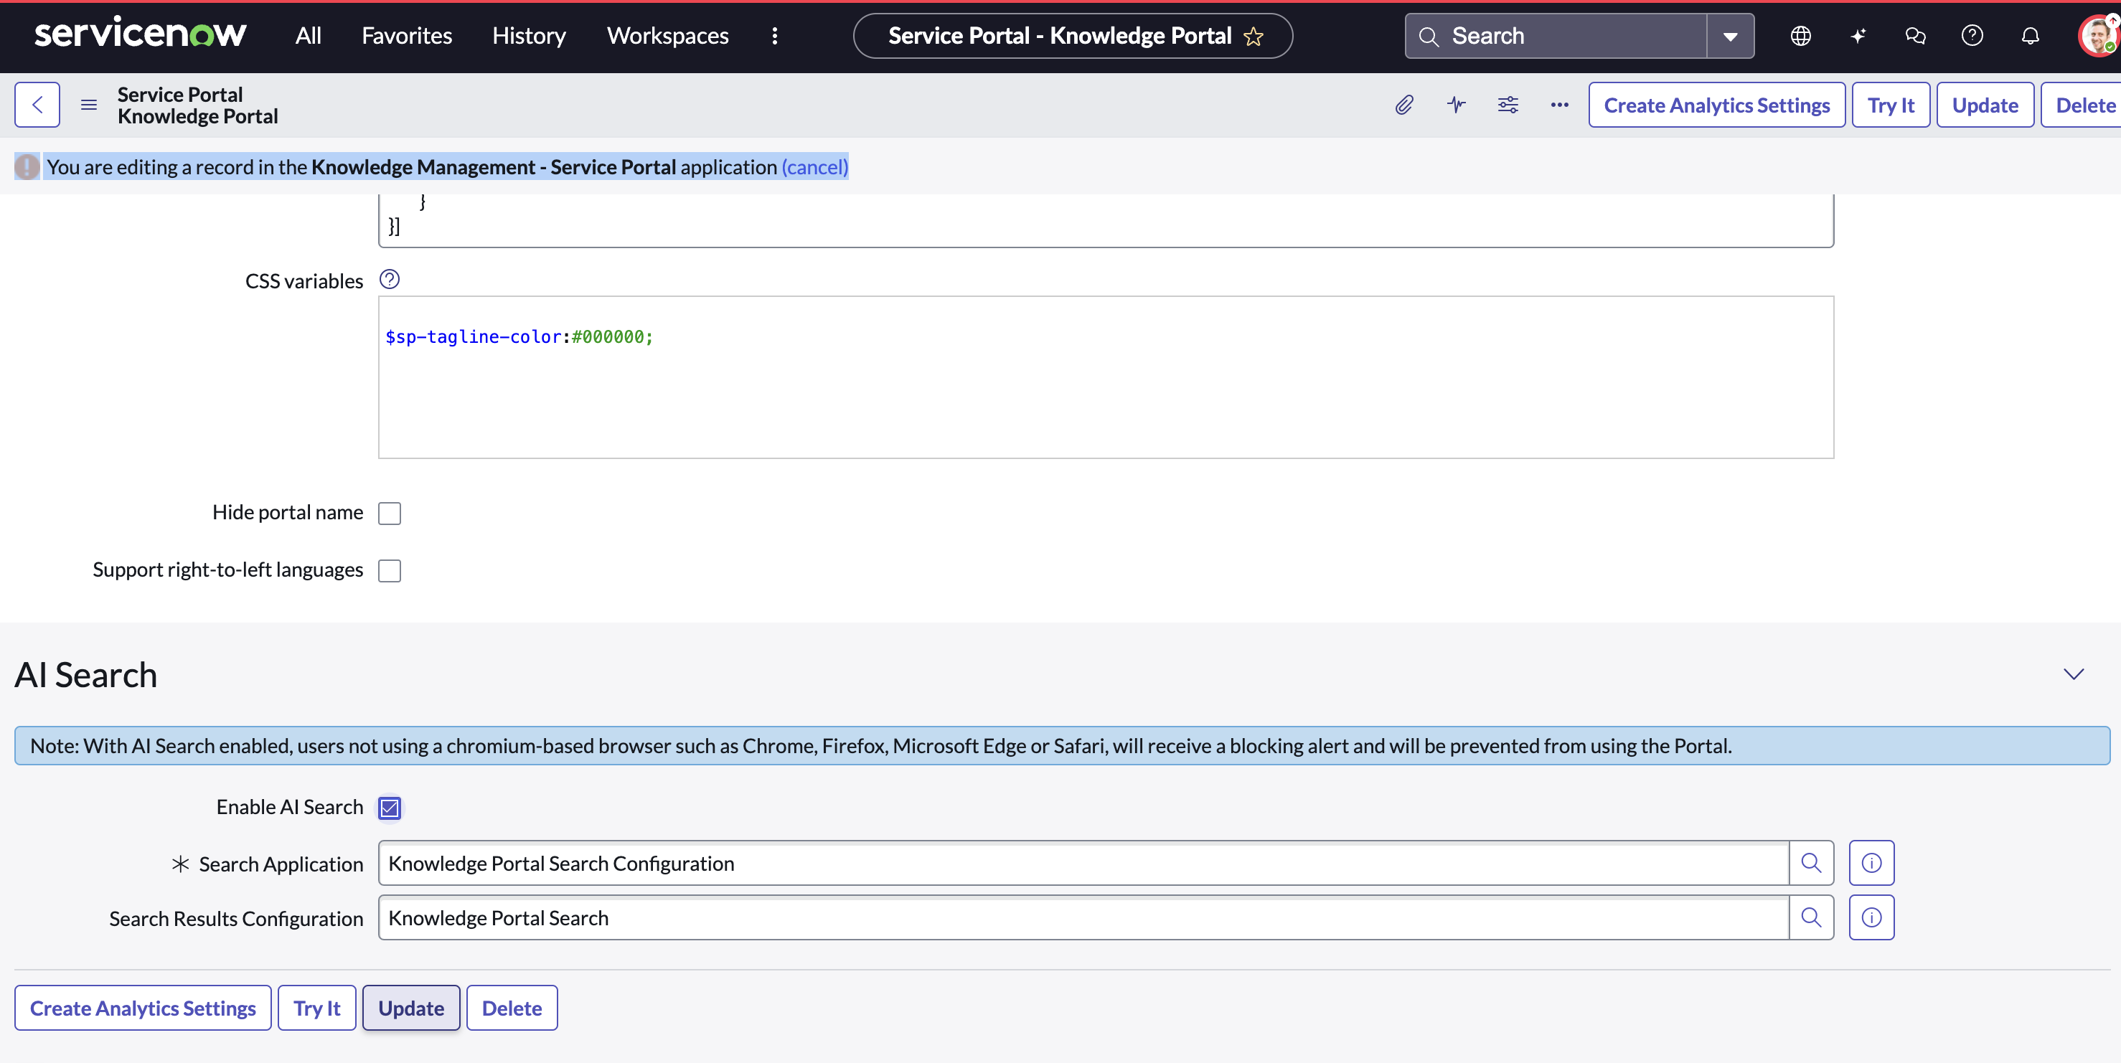
Task: Click the global Search field
Action: 1556,35
